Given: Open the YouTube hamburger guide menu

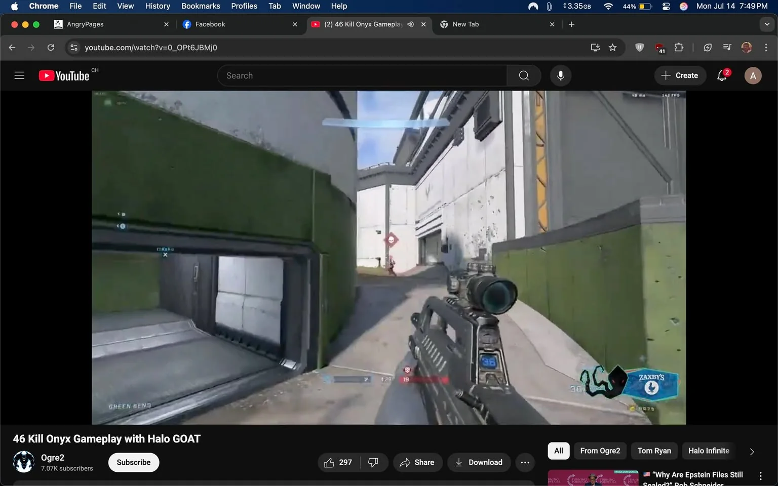Looking at the screenshot, I should (x=19, y=75).
